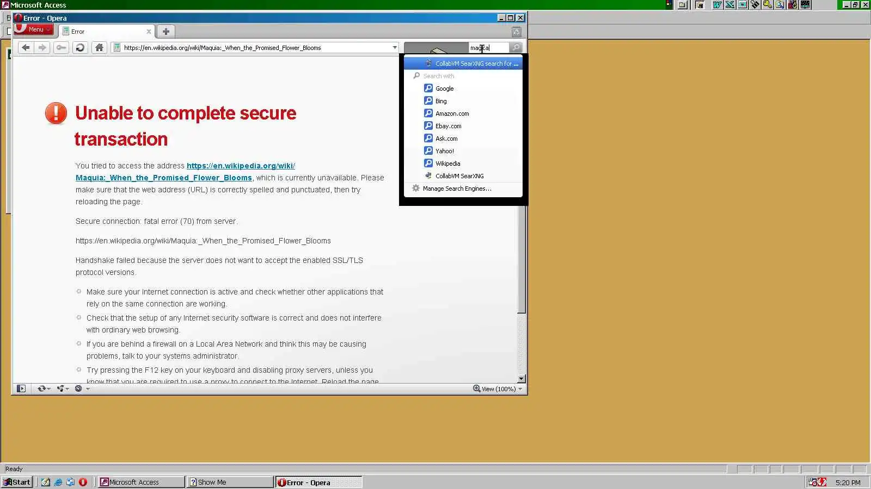
Task: Open Microsoft Excel from Office shortcut bar
Action: [x=730, y=4]
